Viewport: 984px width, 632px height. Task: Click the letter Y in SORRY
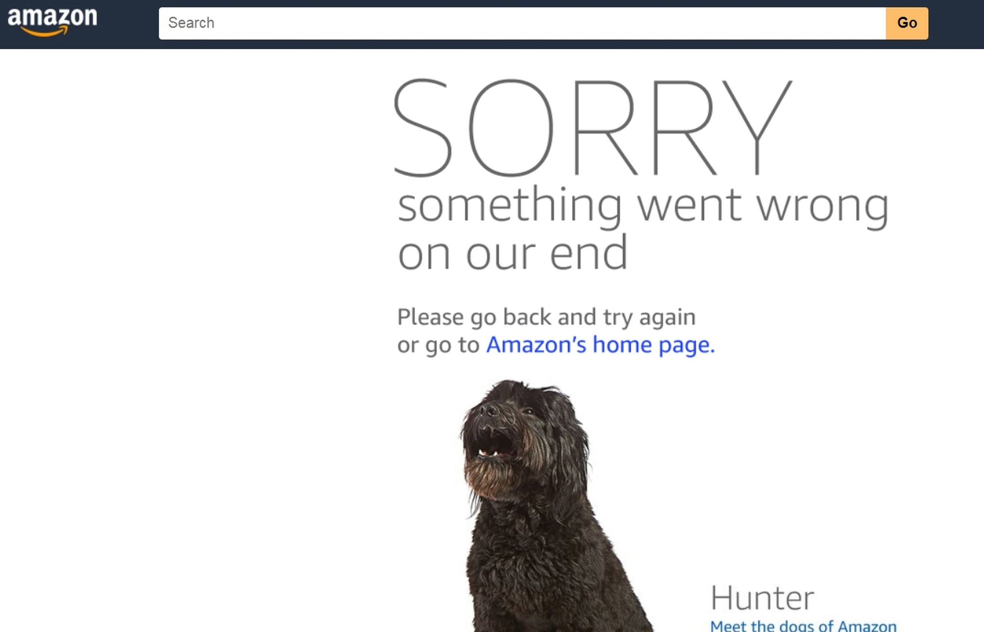tap(756, 127)
